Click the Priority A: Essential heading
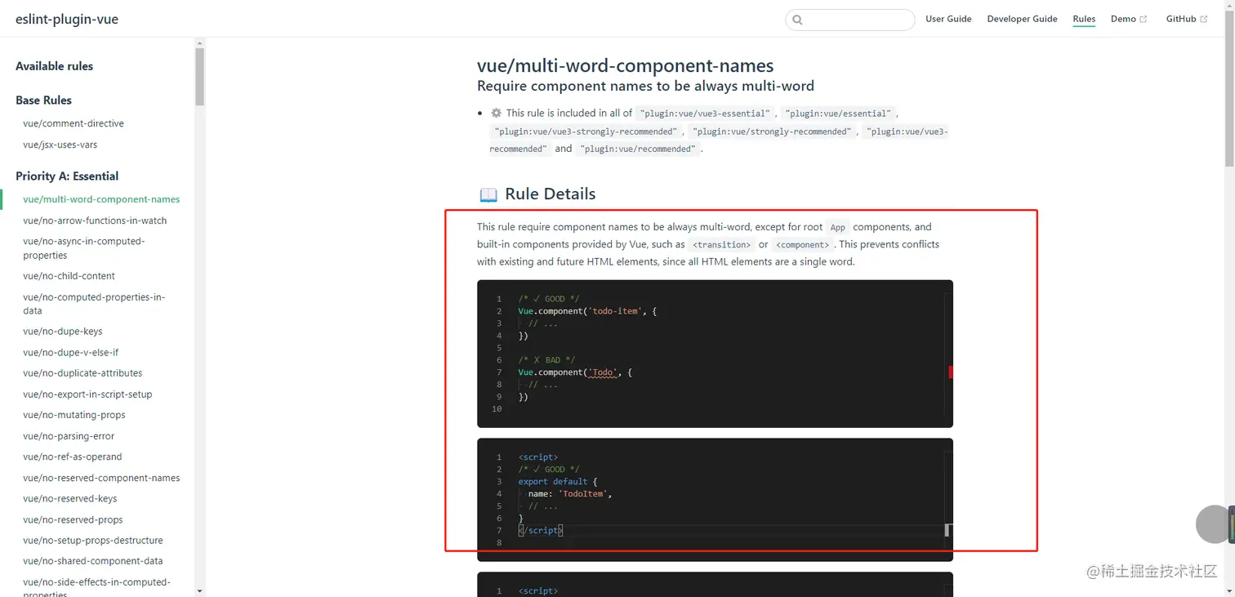This screenshot has height=597, width=1235. pyautogui.click(x=67, y=176)
